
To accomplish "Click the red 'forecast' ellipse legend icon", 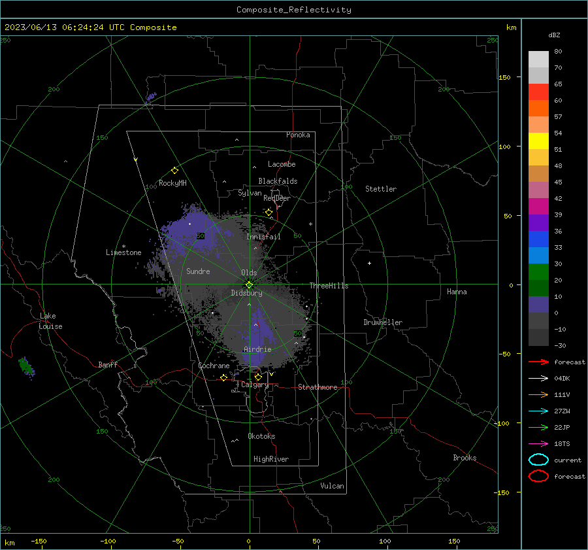I will [538, 476].
